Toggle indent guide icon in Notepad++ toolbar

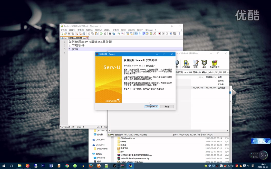pos(144,34)
